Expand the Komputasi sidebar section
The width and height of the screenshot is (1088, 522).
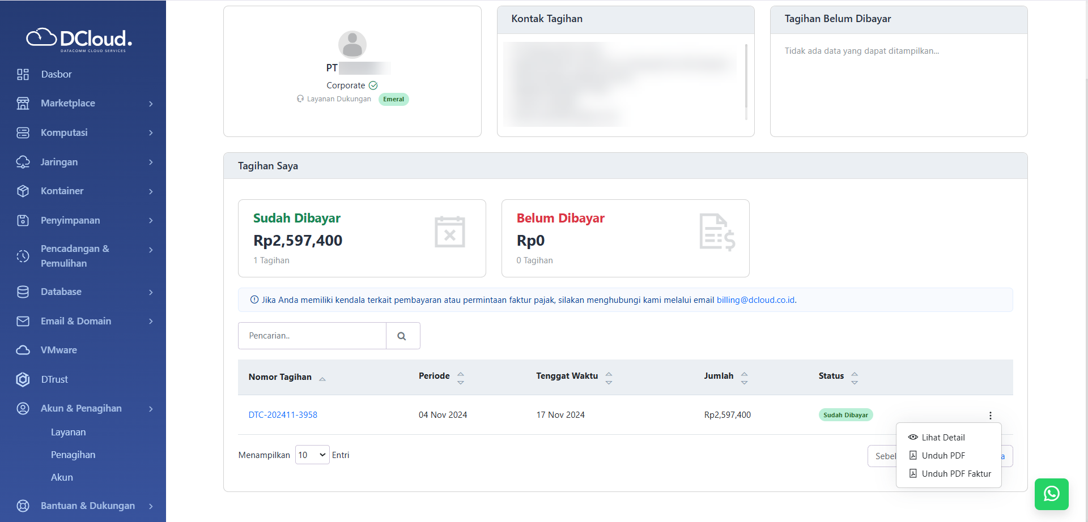(x=85, y=132)
